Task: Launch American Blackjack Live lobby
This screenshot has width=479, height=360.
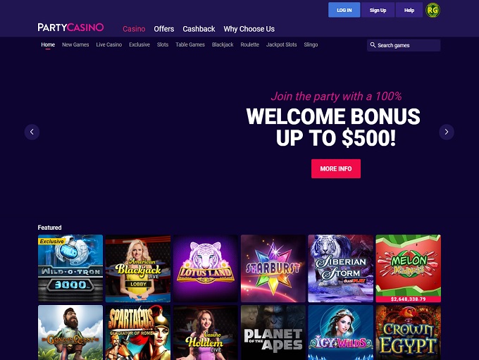Action: pyautogui.click(x=138, y=268)
